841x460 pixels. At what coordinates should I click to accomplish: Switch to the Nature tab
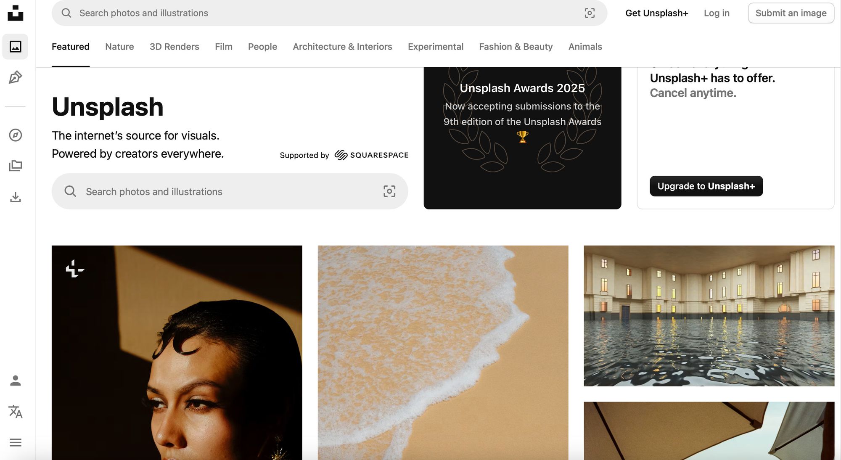(x=119, y=47)
